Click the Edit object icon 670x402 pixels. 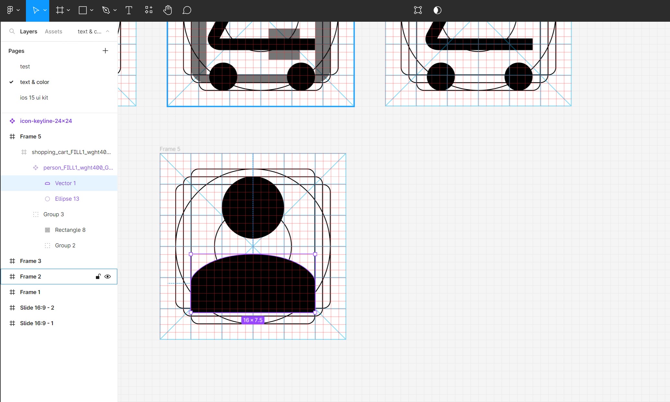pos(418,10)
